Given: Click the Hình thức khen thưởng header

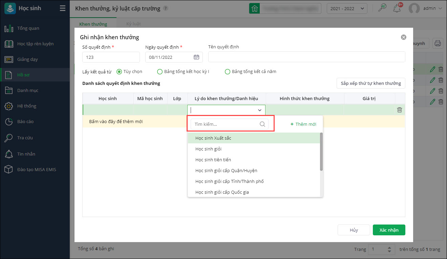Looking at the screenshot, I should (304, 98).
